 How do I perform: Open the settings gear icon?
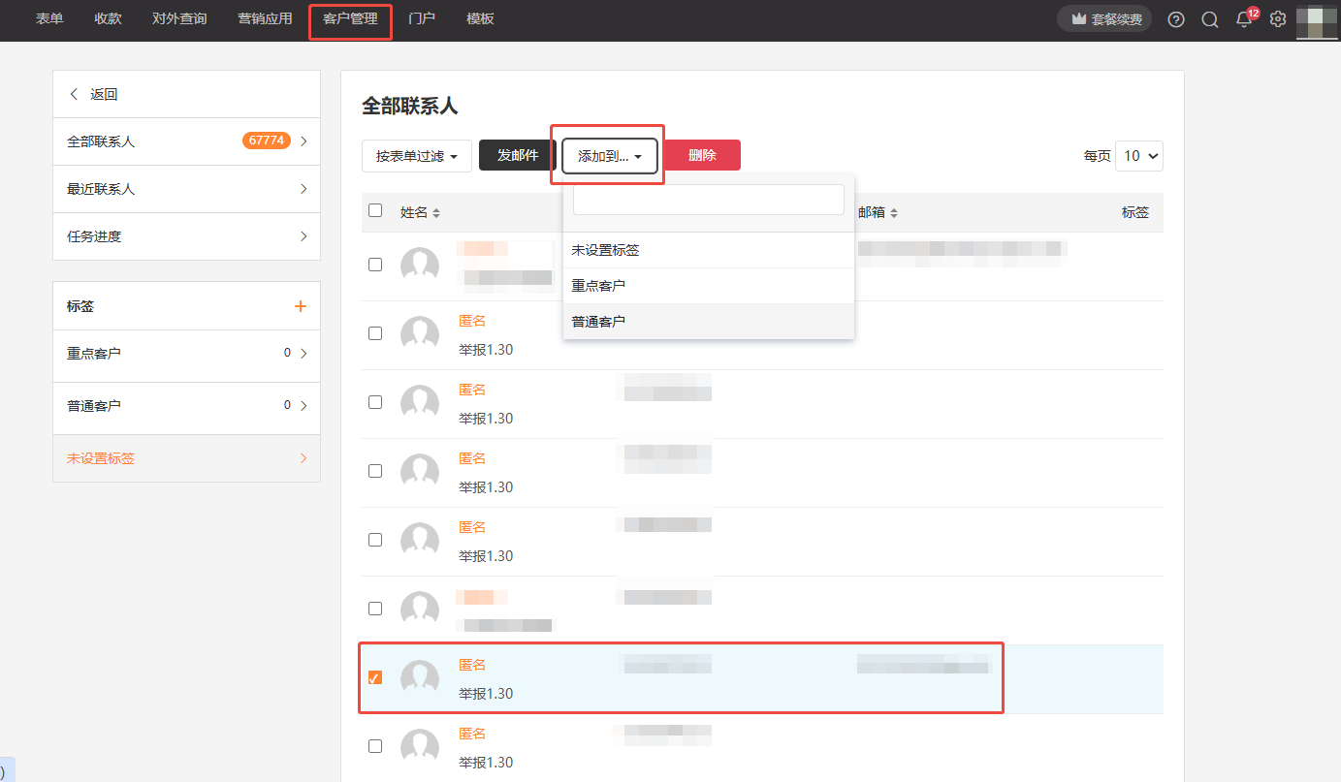[1278, 19]
